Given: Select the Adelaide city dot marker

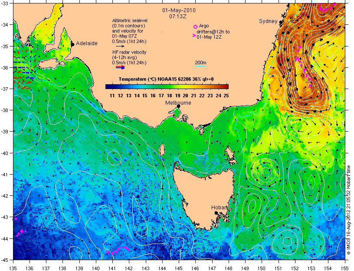Looking at the screenshot, I should coord(72,44).
